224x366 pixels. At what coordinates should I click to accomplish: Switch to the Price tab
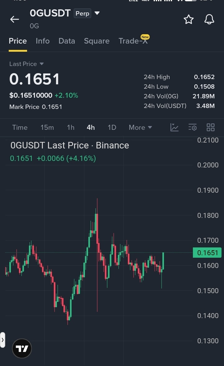[x=18, y=41]
